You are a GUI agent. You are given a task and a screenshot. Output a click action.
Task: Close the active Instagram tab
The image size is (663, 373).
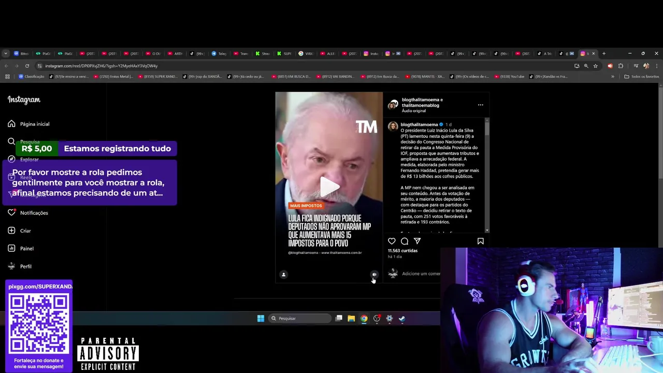[x=594, y=53]
